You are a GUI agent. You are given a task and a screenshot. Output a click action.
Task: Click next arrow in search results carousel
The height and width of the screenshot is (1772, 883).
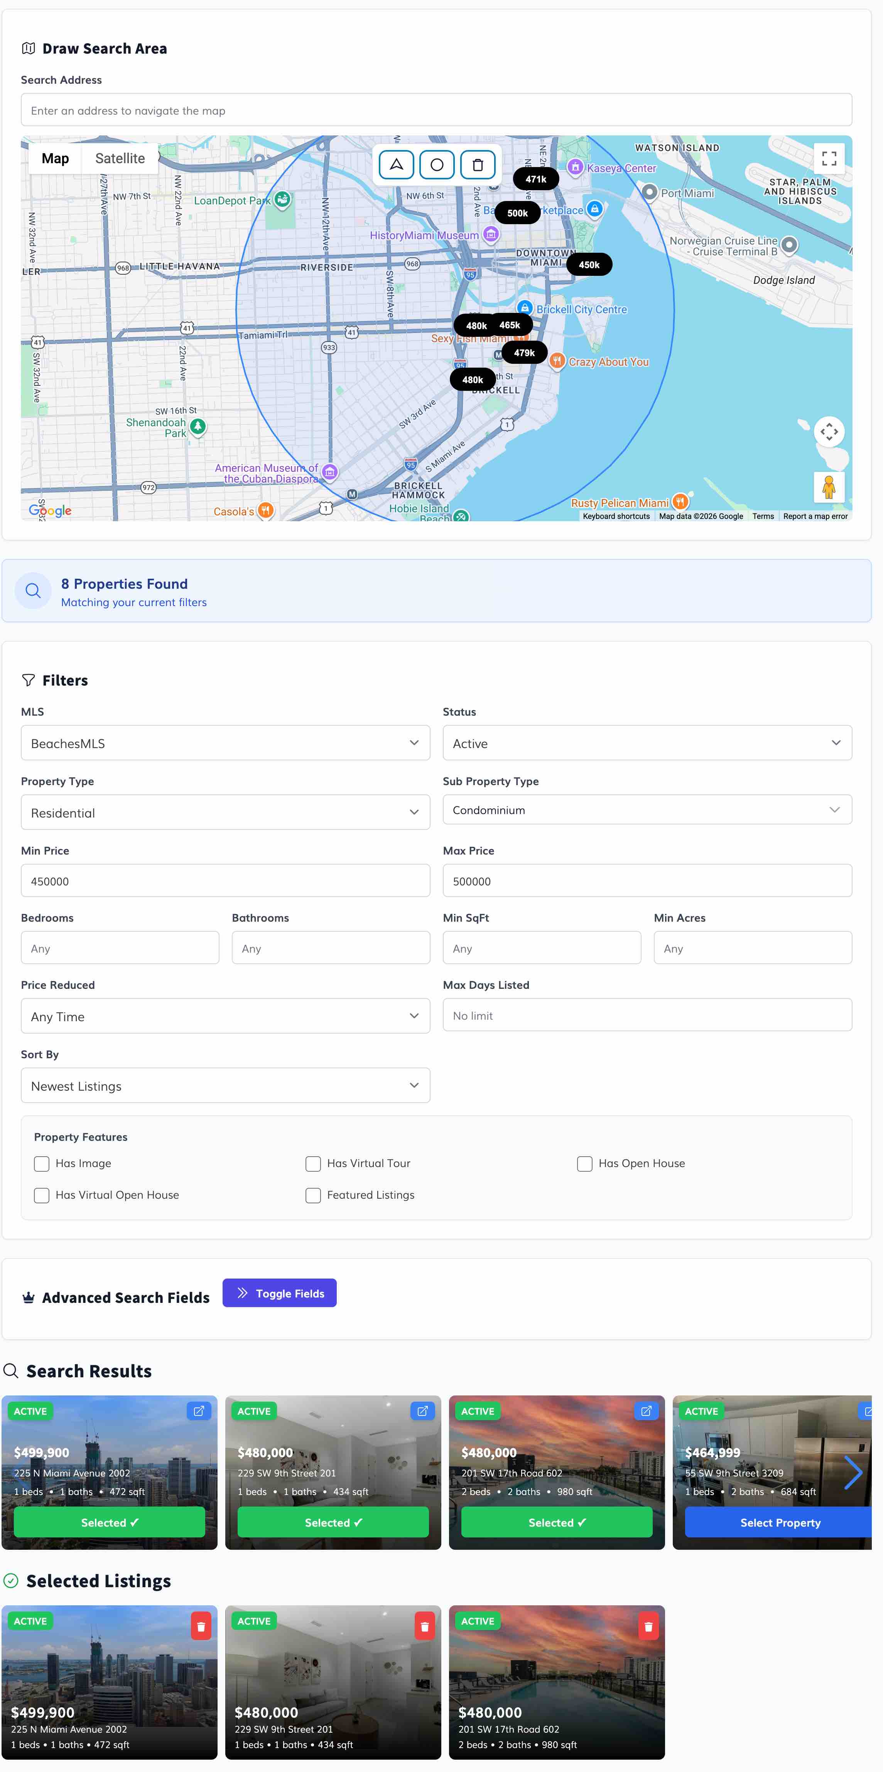point(853,1473)
